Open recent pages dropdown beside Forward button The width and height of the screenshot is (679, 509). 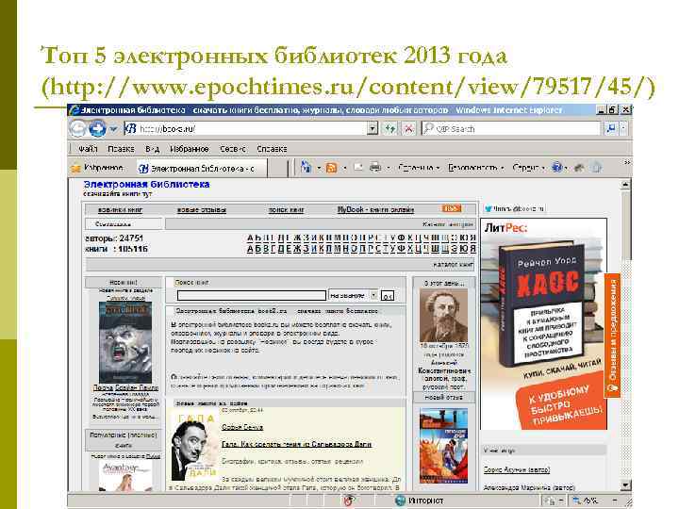(x=113, y=129)
